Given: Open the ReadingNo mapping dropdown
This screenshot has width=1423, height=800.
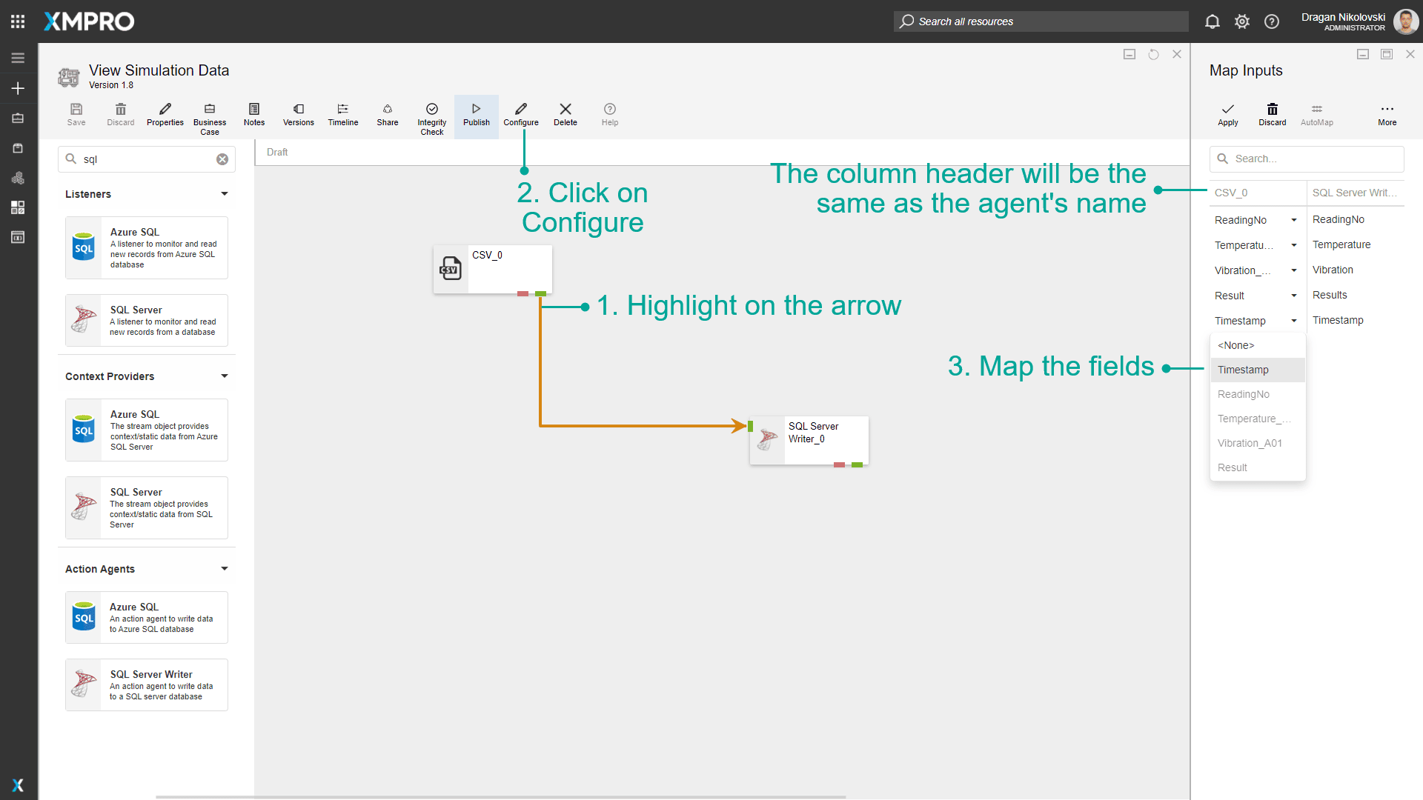Looking at the screenshot, I should (1293, 220).
